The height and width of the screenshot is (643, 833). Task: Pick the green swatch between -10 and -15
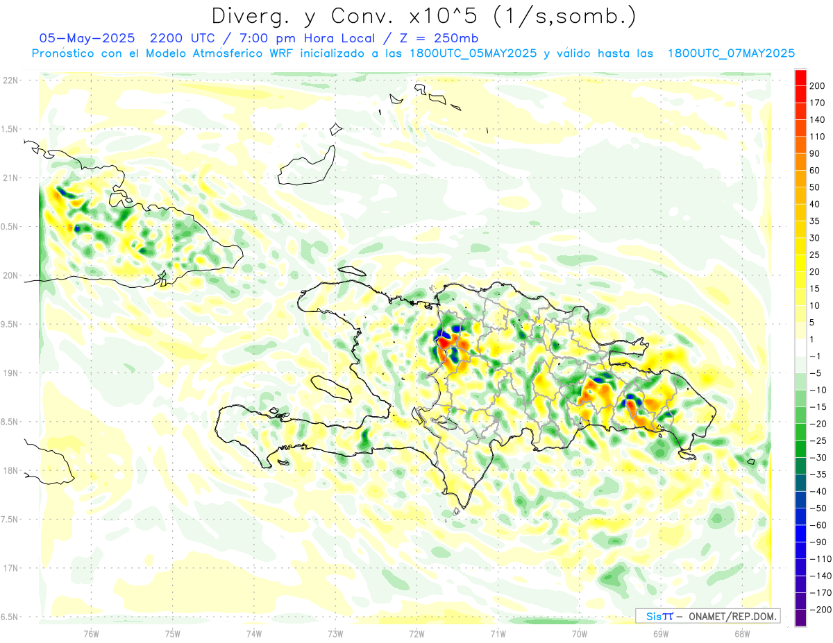[x=800, y=398]
